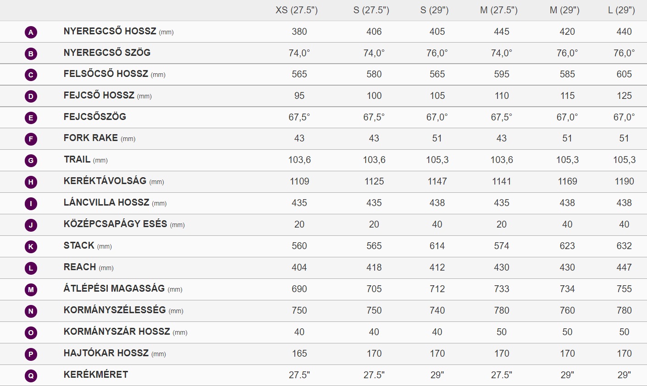Click the purple A circle icon
This screenshot has width=647, height=386.
pyautogui.click(x=31, y=32)
